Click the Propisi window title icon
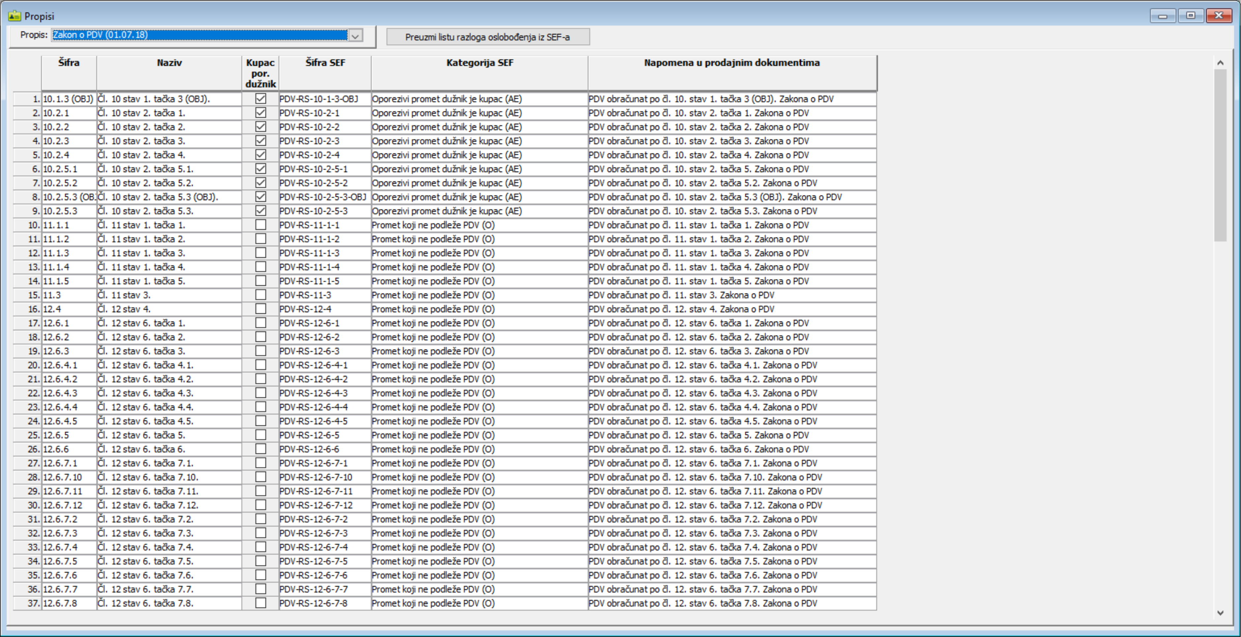The image size is (1241, 637). (14, 16)
